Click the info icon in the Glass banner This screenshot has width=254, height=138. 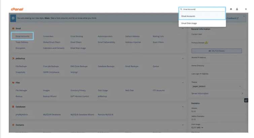(x=13, y=18)
